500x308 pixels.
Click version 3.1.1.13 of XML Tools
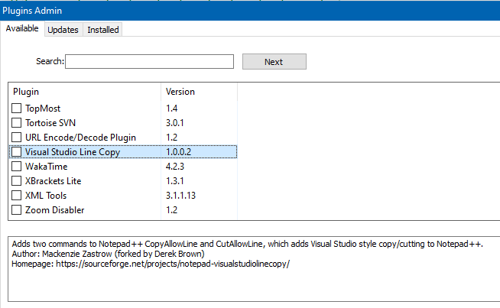[180, 196]
